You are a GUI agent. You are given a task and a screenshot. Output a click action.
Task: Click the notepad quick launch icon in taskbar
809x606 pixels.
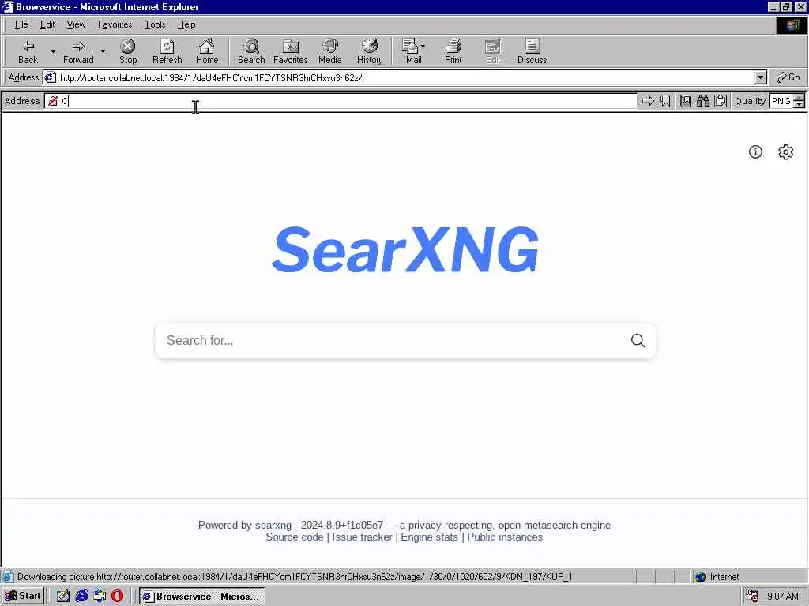[63, 596]
